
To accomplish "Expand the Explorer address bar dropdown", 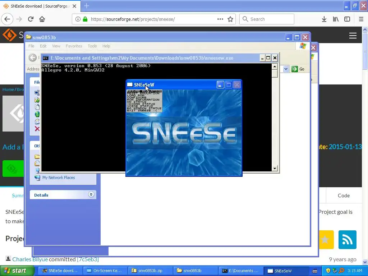I will (x=286, y=69).
